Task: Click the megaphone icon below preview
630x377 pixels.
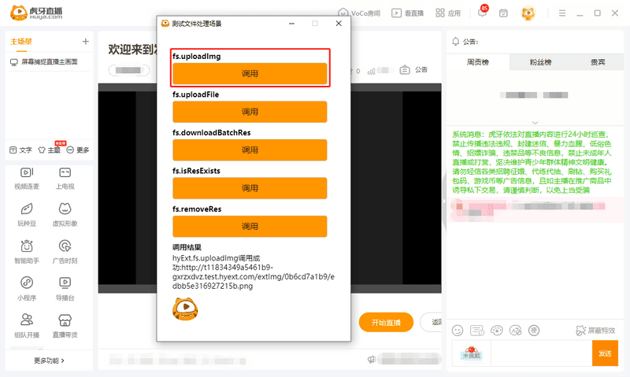Action: [x=371, y=360]
